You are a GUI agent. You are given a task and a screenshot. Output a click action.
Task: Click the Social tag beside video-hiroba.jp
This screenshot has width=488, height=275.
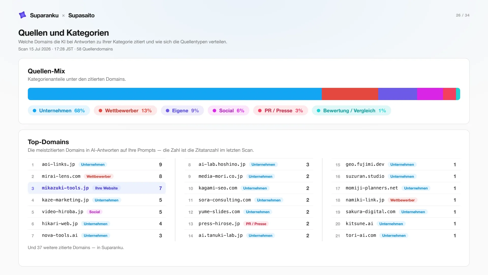pos(94,212)
